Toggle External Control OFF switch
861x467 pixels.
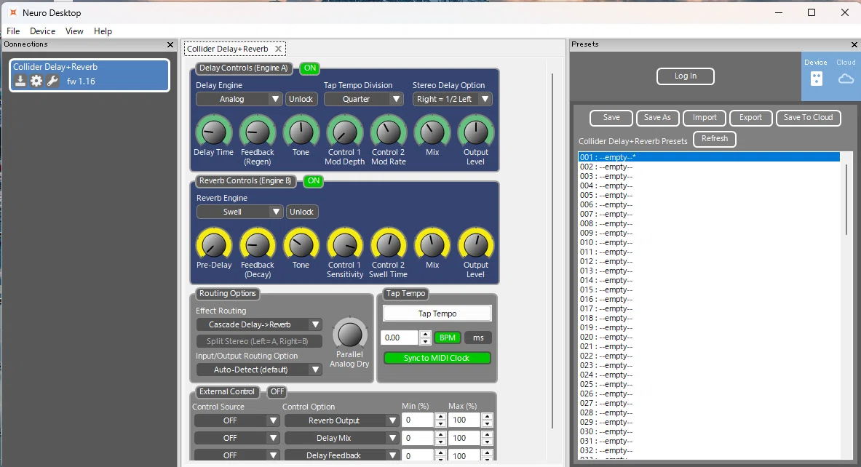pos(277,391)
